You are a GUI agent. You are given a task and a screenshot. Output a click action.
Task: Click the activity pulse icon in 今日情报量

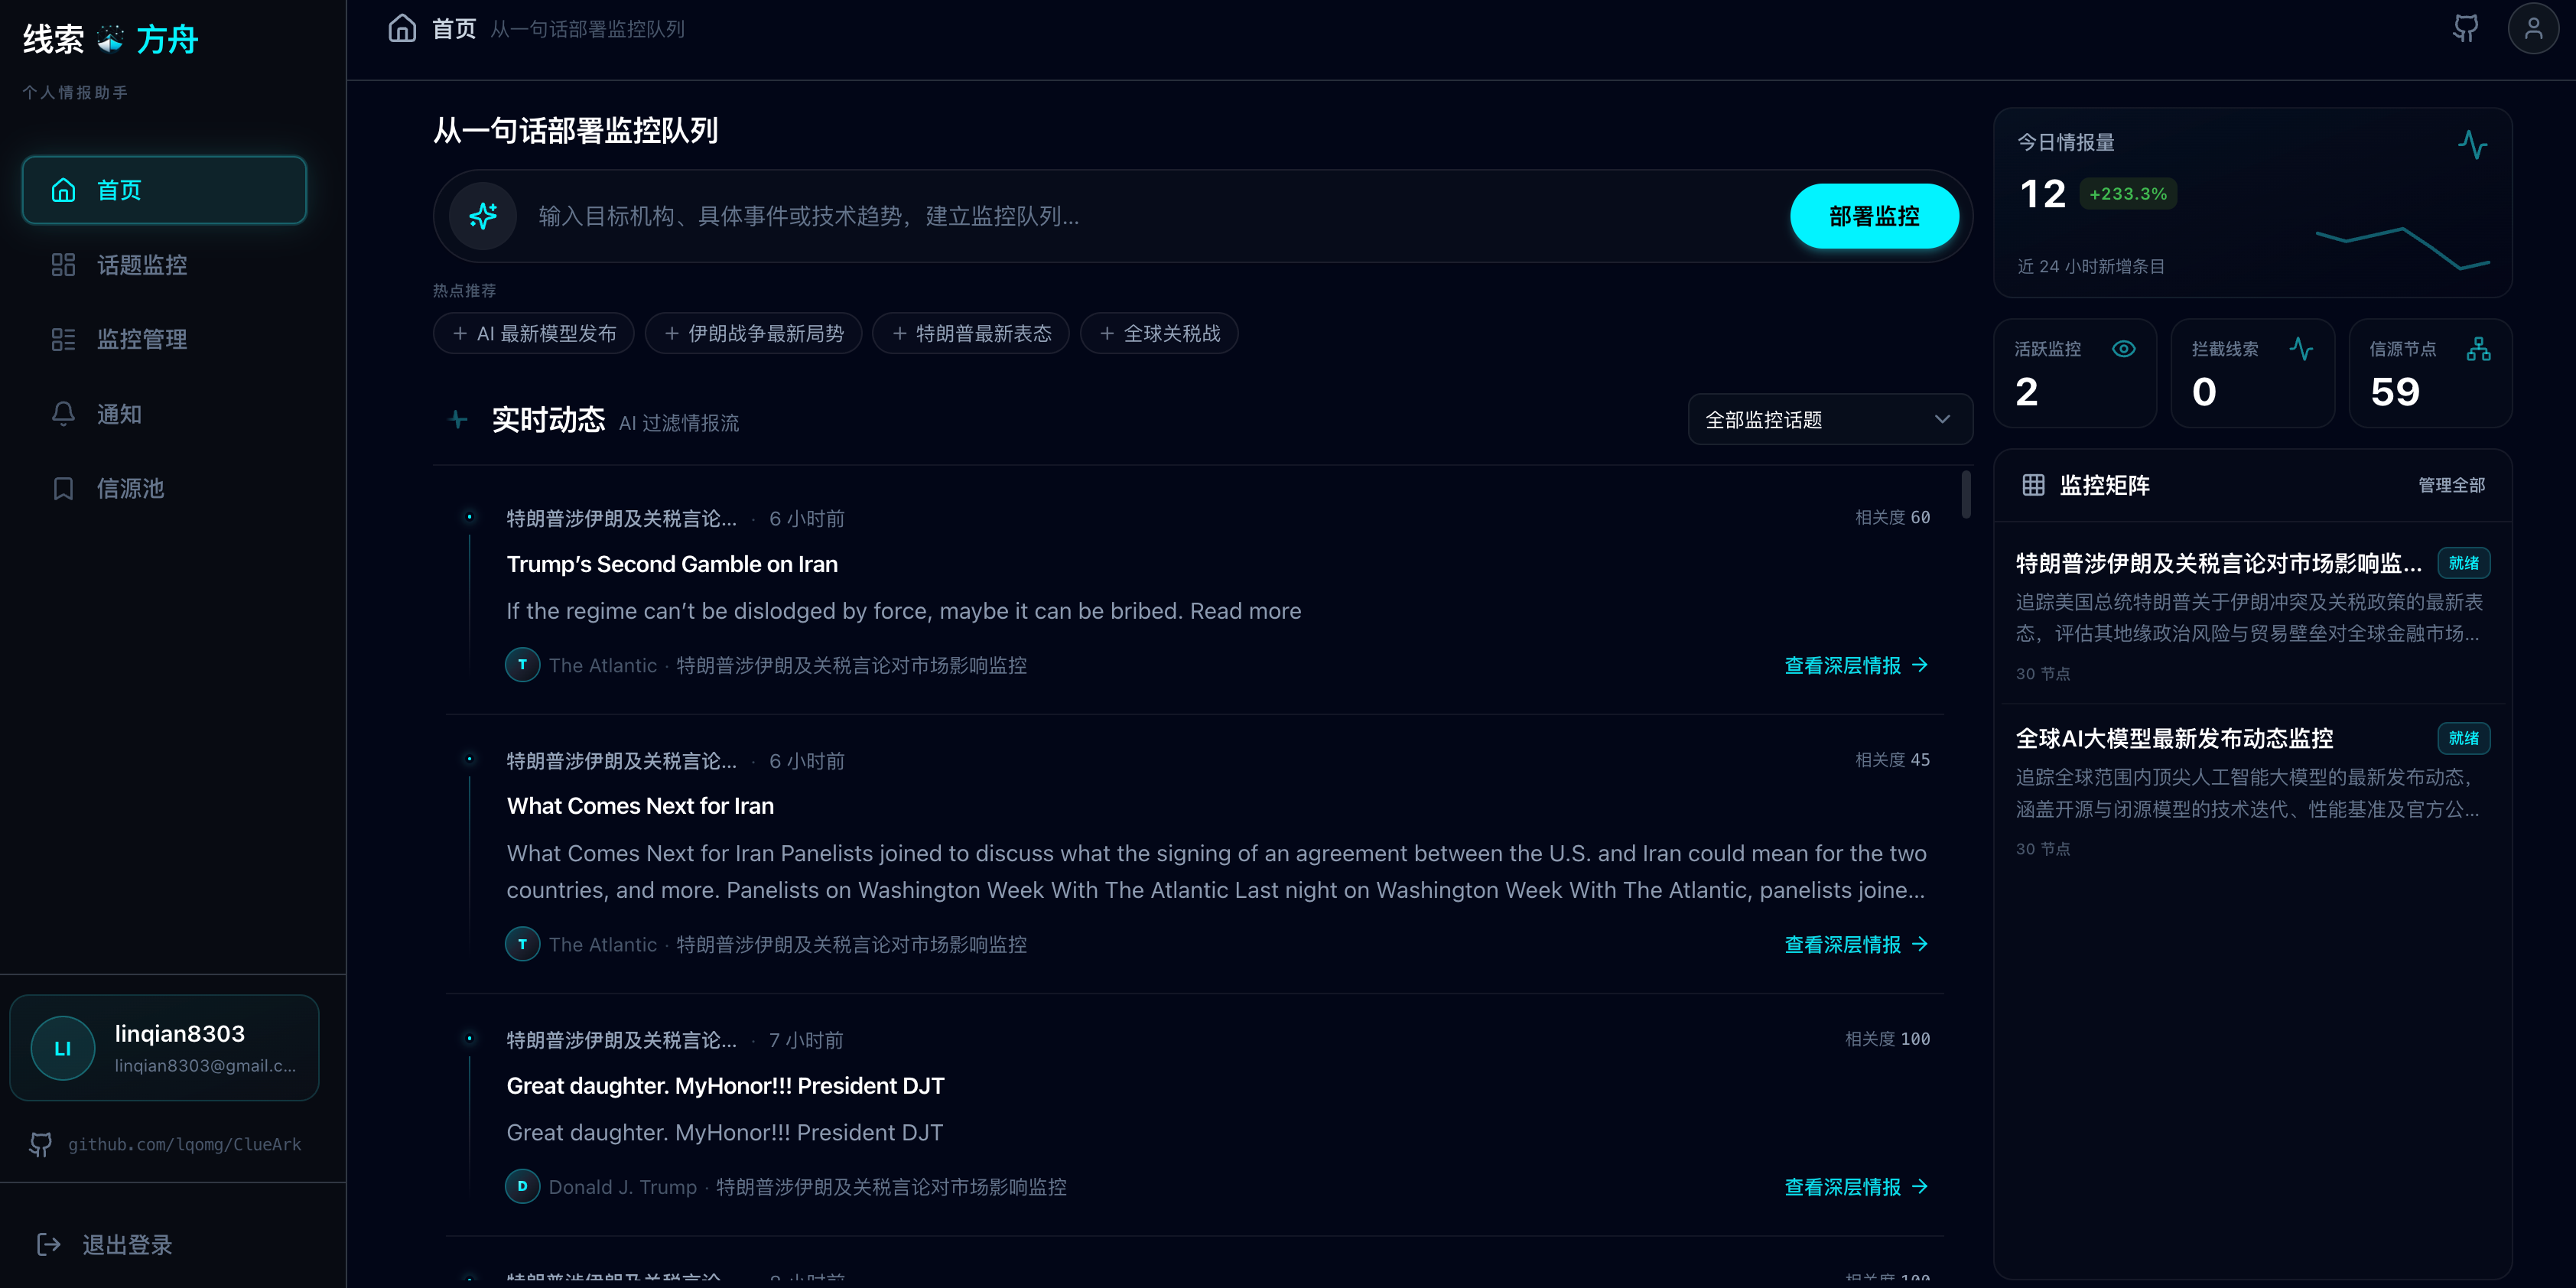(x=2473, y=144)
